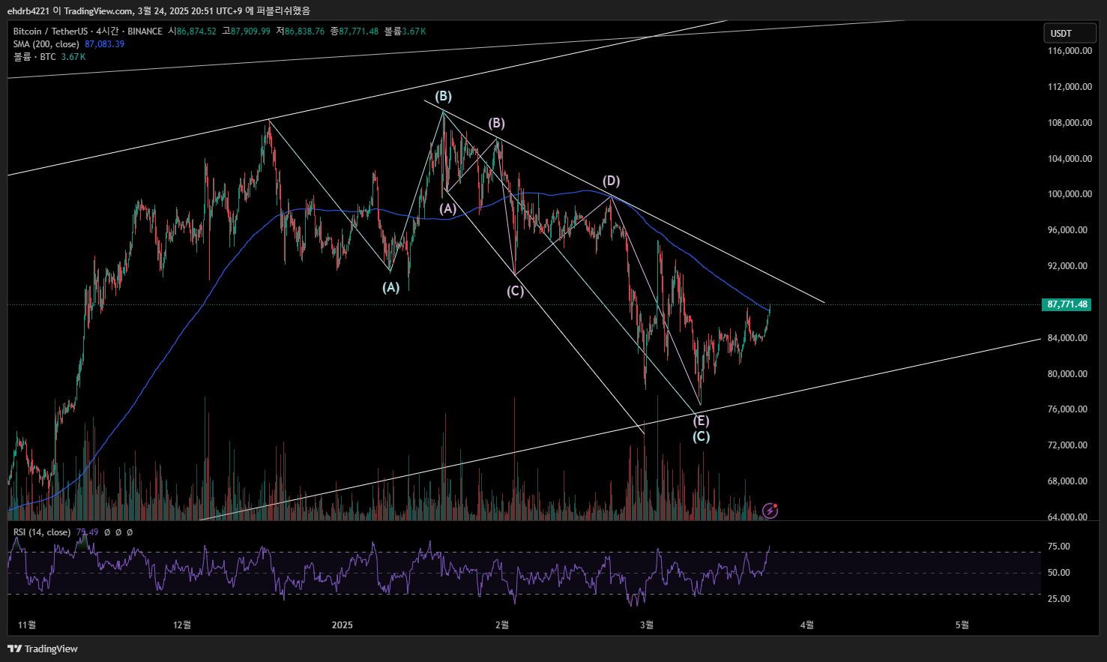Click the RSI (14, close) indicator label
This screenshot has width=1107, height=662.
tap(42, 532)
